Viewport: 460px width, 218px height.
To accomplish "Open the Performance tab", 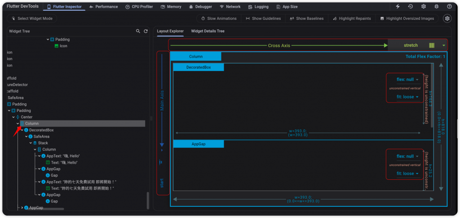I will coord(103,6).
